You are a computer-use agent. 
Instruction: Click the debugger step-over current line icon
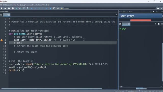35,8
